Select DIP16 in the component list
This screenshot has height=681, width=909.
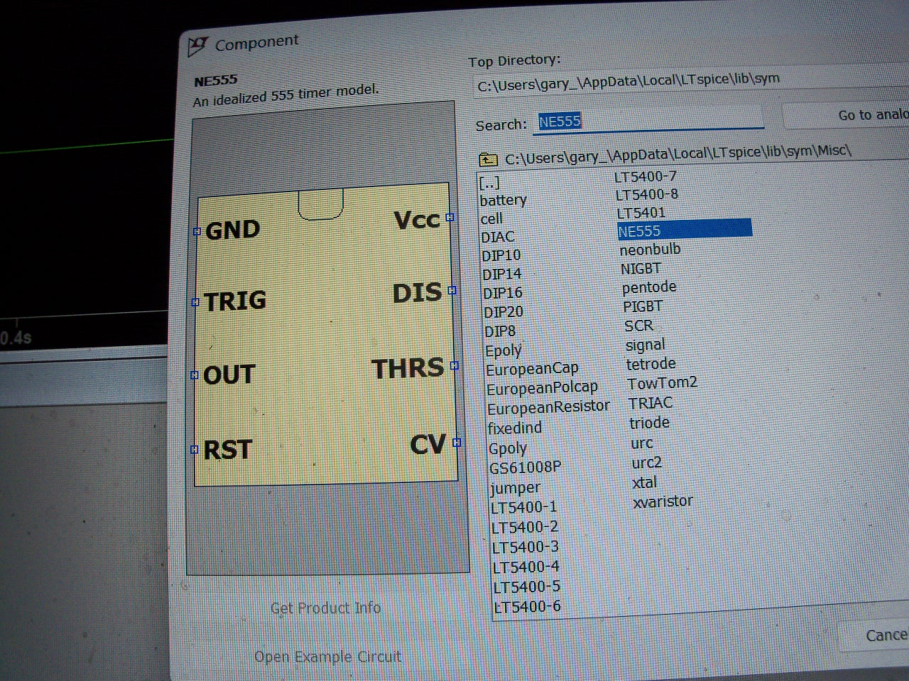coord(503,293)
